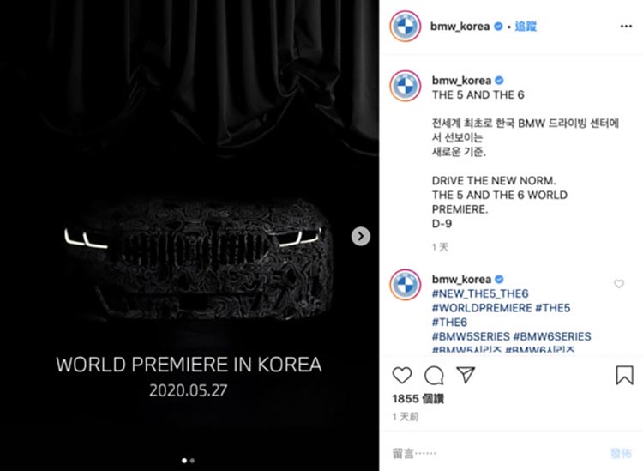Open bmw_korea avatar beside hashtag comment
The height and width of the screenshot is (471, 643).
pyautogui.click(x=406, y=284)
